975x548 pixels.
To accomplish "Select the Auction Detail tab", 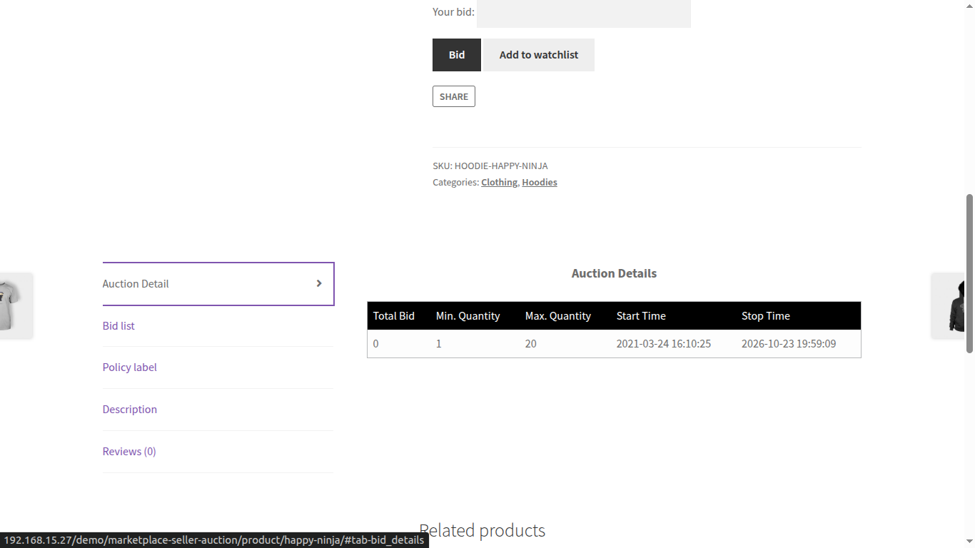I will (x=136, y=284).
